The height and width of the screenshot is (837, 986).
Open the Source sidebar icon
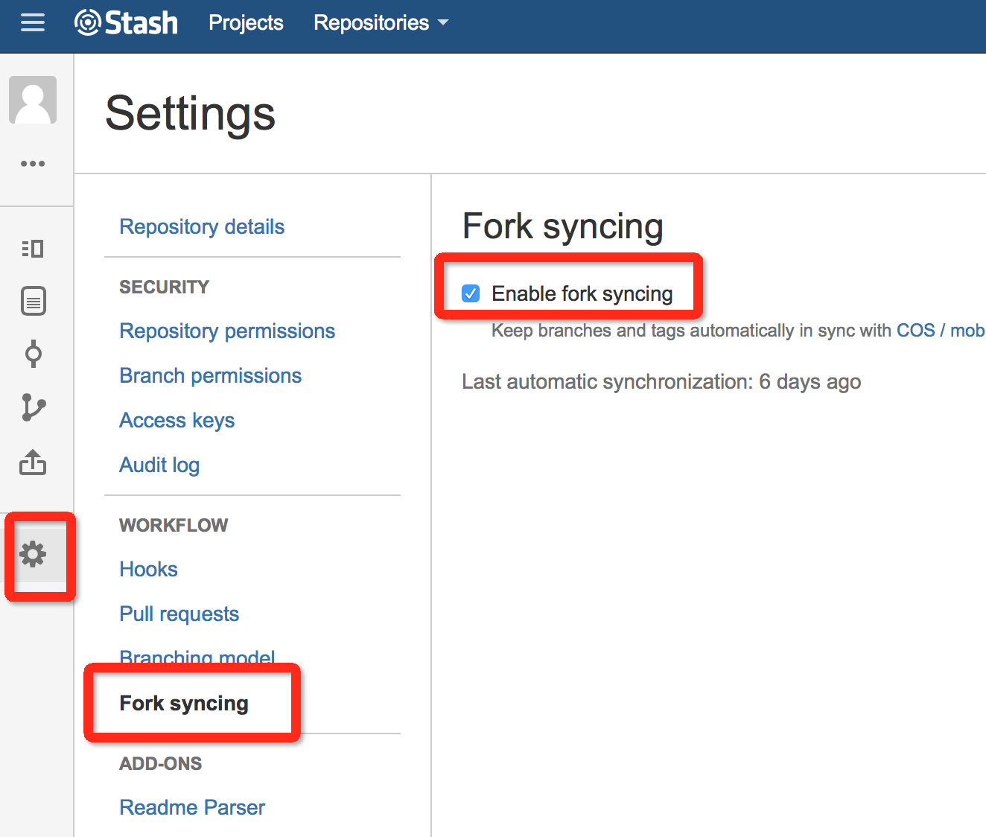33,249
